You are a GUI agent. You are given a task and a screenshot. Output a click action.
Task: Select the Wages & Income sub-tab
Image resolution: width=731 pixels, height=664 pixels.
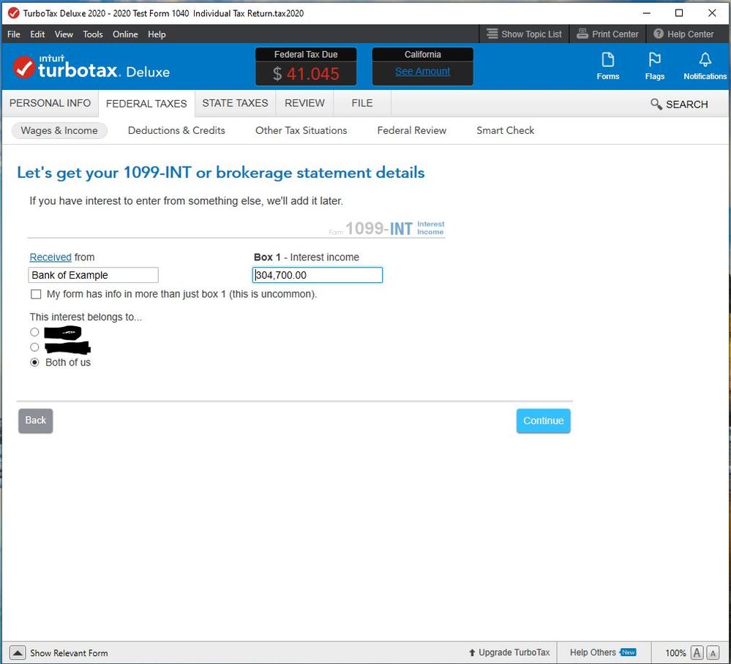(59, 130)
